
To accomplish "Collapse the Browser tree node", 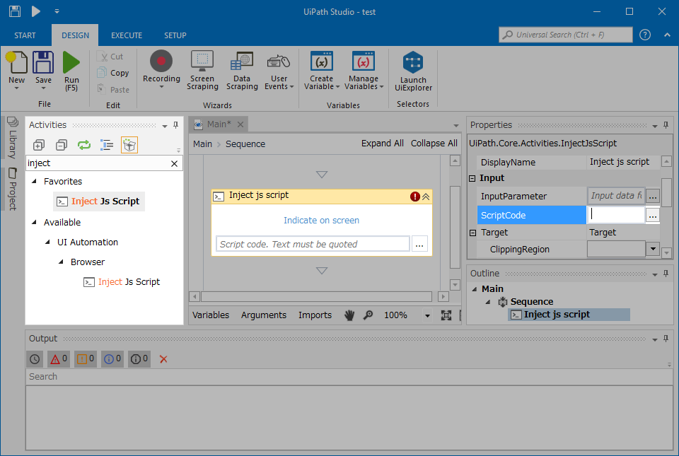I will 61,262.
